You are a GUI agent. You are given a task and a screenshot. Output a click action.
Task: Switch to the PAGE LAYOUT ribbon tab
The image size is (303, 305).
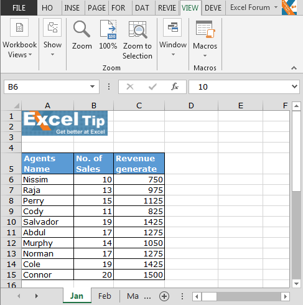pyautogui.click(x=96, y=8)
